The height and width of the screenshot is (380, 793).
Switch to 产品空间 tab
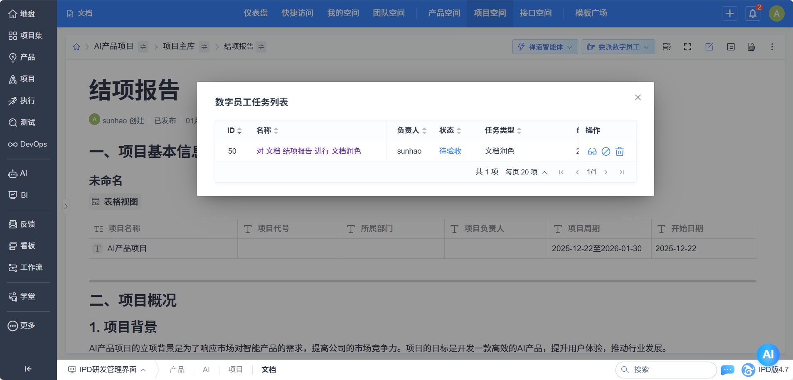(x=444, y=13)
